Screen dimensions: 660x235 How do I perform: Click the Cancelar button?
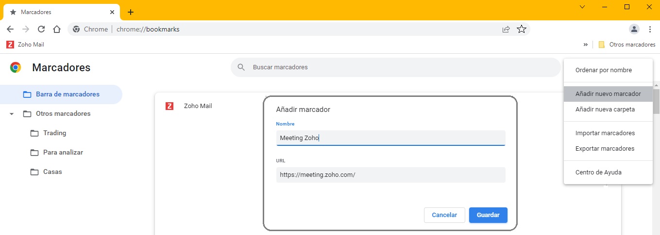click(444, 215)
